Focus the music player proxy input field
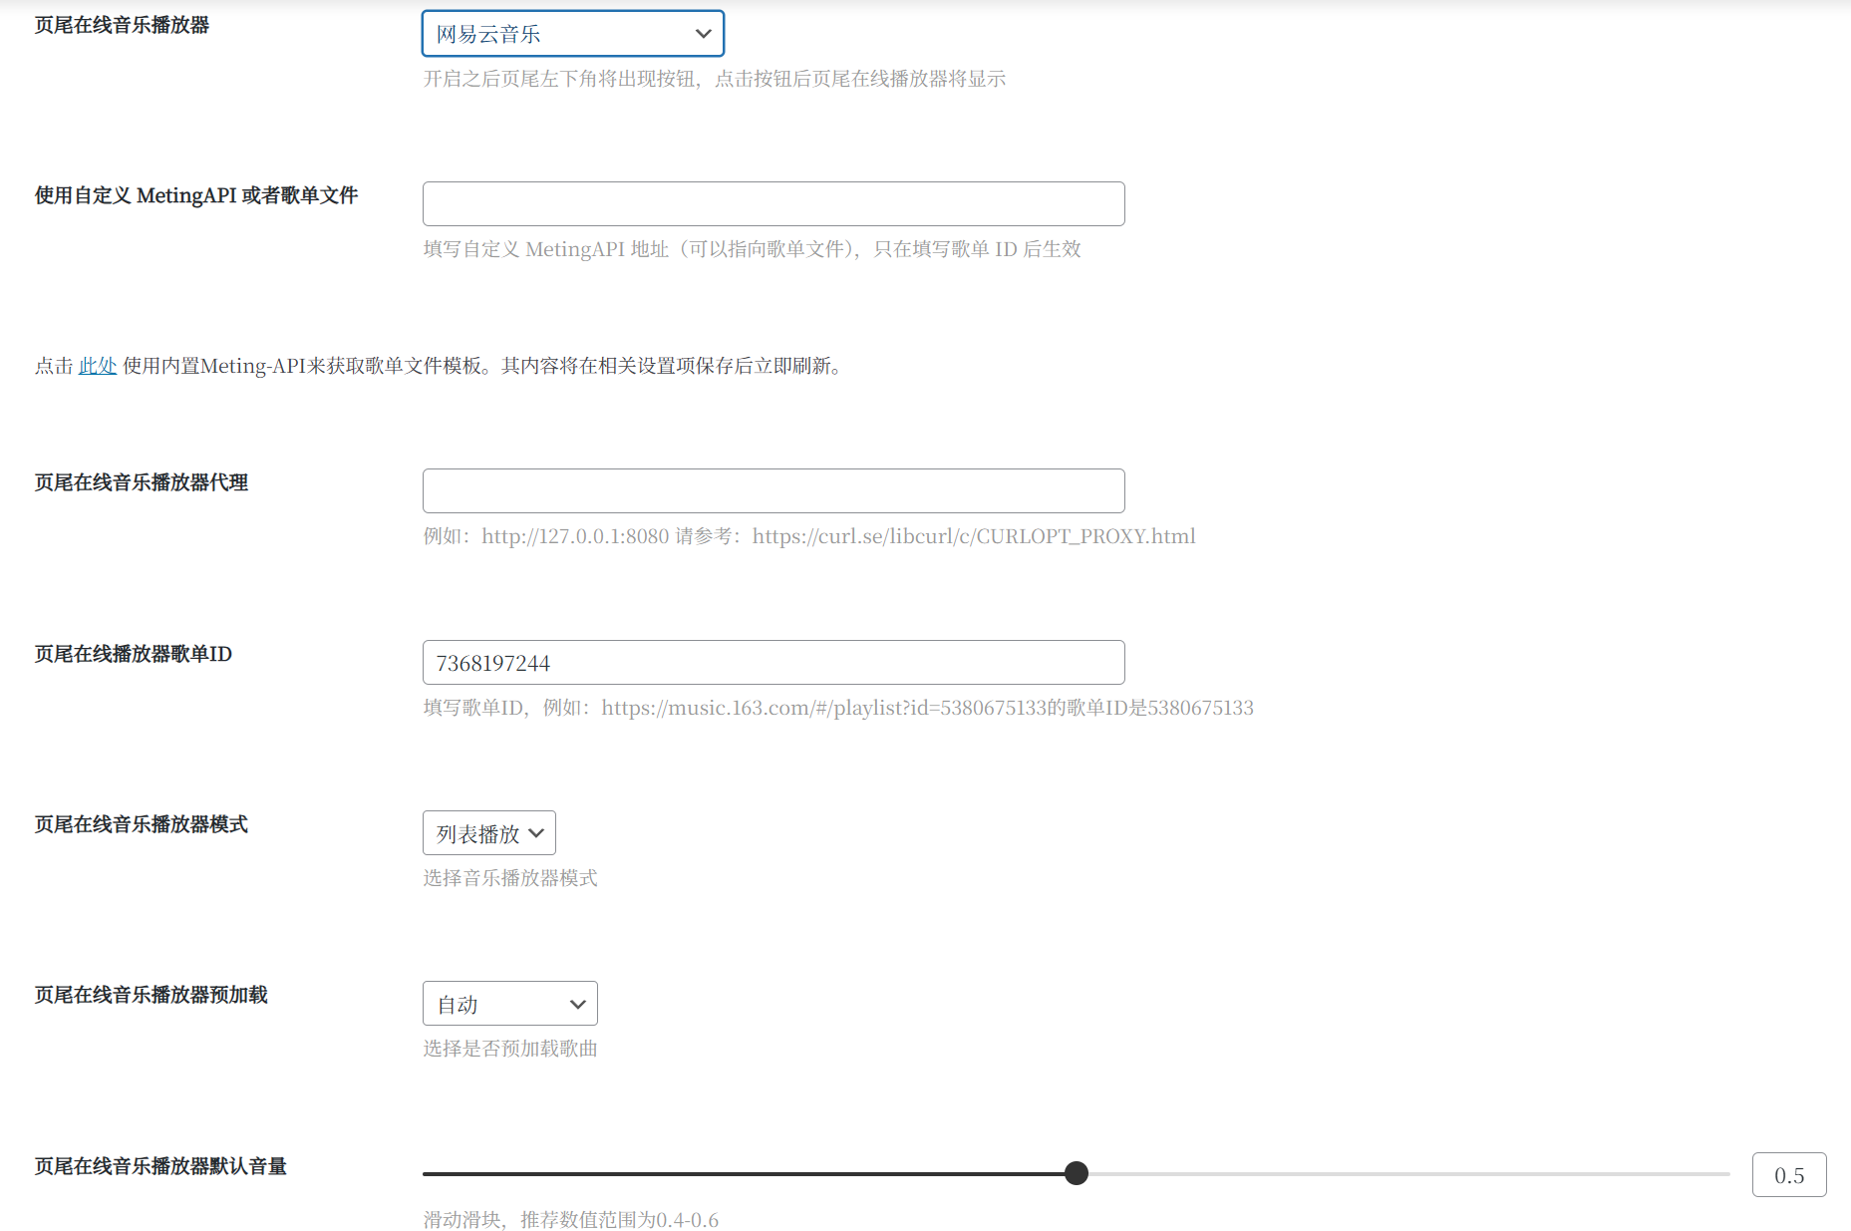Screen dimensions: 1851x1231 click(772, 491)
